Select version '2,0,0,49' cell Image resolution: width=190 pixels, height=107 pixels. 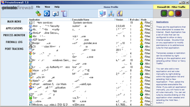(x=120, y=26)
